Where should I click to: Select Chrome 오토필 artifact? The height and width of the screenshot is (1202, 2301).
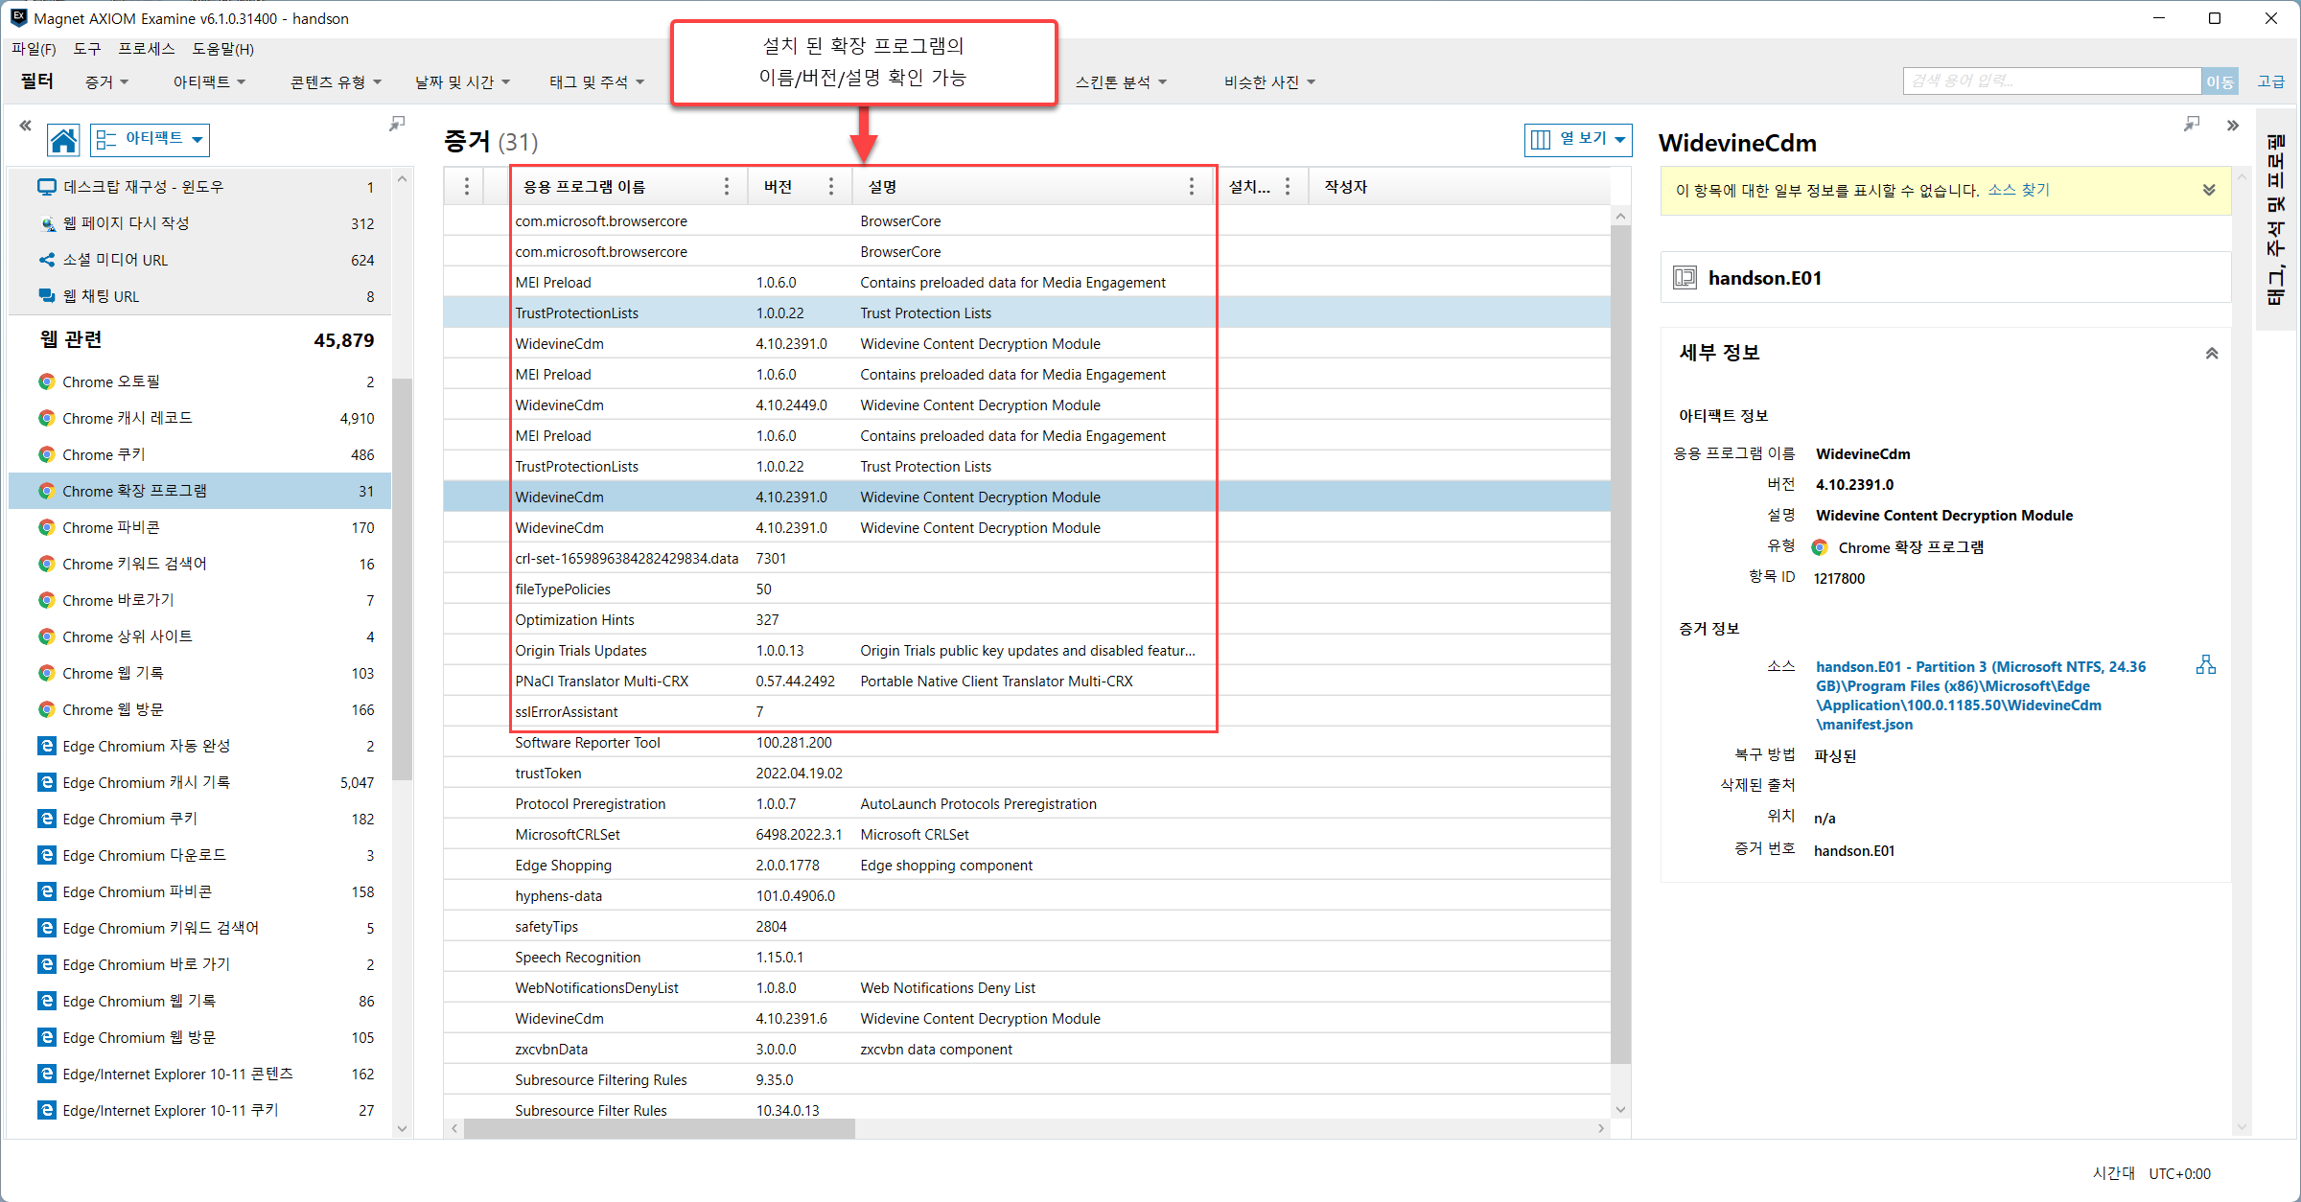coord(199,381)
